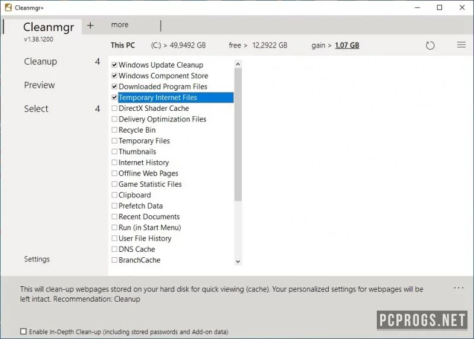The image size is (474, 339).
Task: Check the User File History checkbox
Action: coord(114,238)
